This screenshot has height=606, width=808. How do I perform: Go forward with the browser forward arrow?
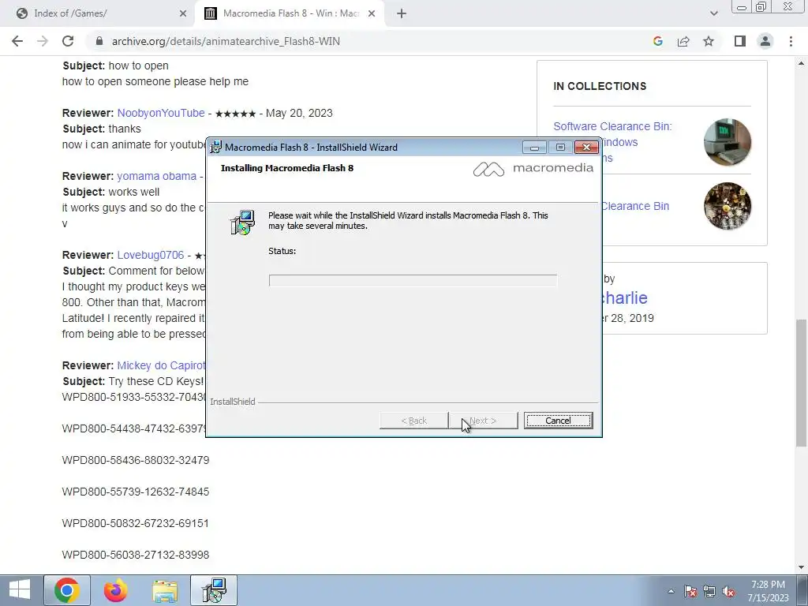tap(43, 41)
